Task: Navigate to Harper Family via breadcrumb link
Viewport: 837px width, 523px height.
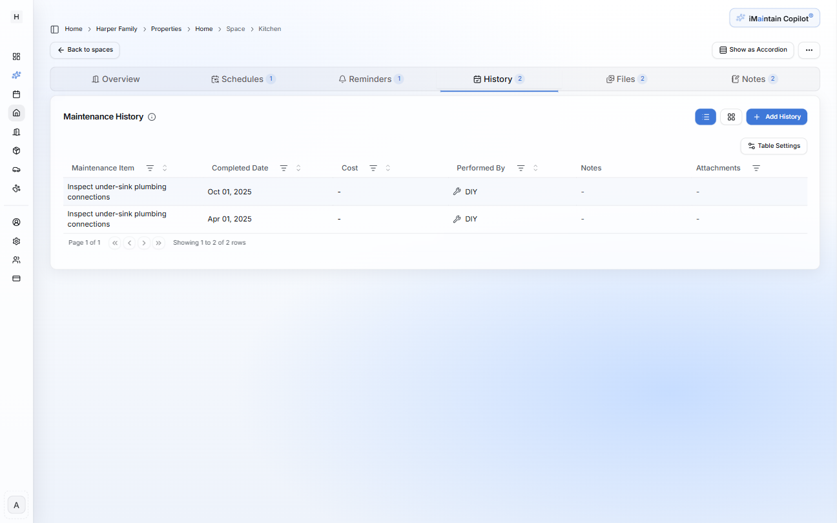Action: (x=116, y=28)
